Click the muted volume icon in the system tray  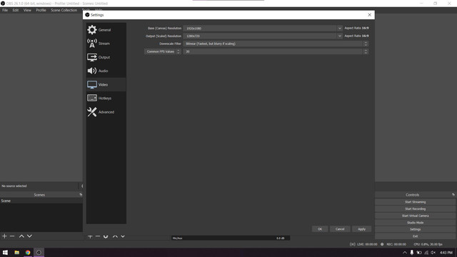point(433,252)
